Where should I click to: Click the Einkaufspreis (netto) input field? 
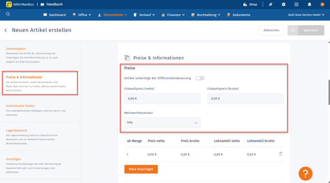[x=162, y=98]
